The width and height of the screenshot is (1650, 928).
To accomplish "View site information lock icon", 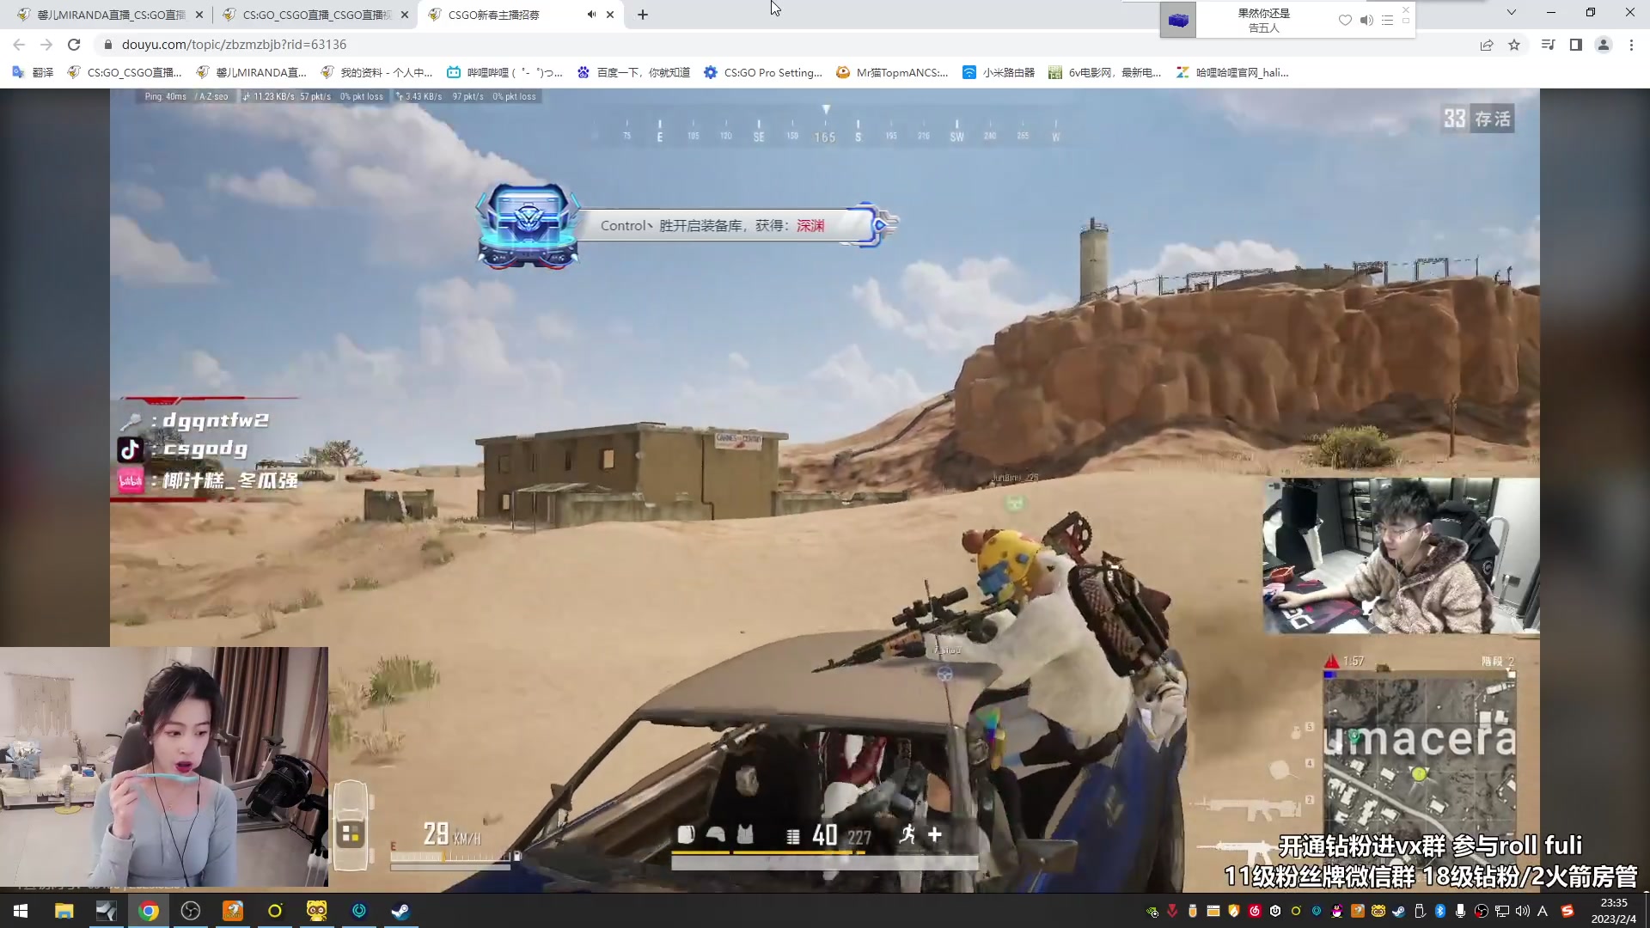I will click(x=107, y=45).
